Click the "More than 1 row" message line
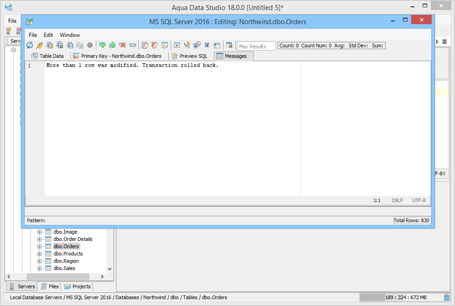The image size is (455, 306). point(132,65)
